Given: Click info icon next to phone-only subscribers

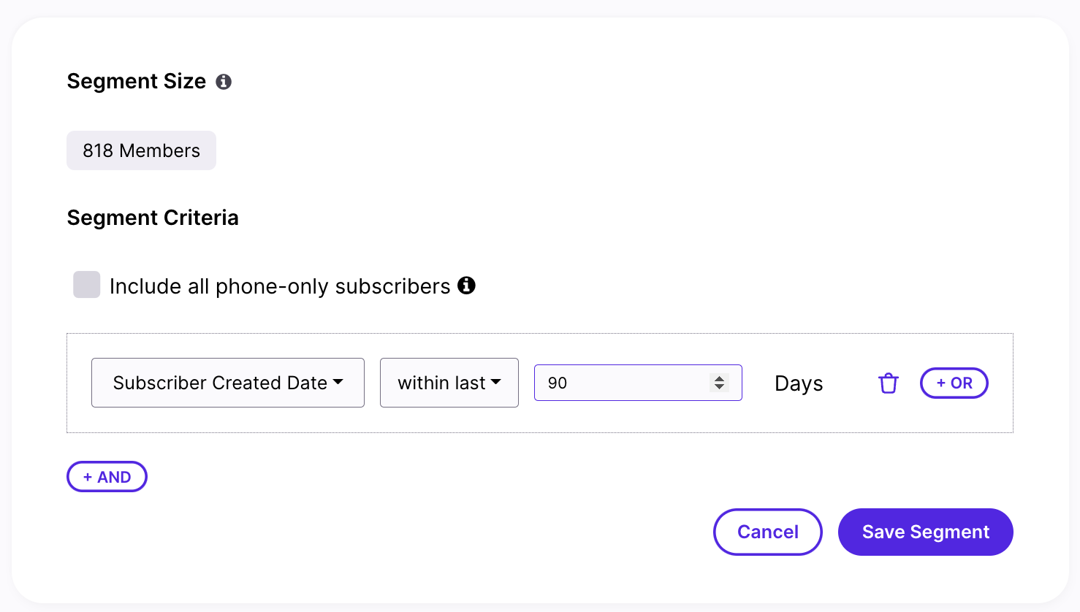Looking at the screenshot, I should [x=466, y=286].
